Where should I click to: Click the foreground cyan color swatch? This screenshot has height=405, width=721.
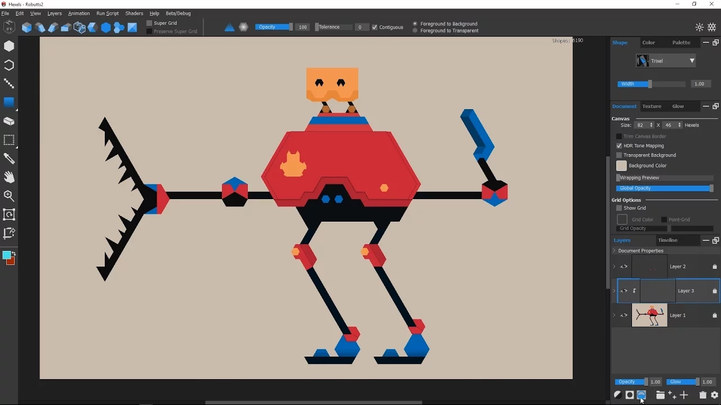[x=6, y=255]
